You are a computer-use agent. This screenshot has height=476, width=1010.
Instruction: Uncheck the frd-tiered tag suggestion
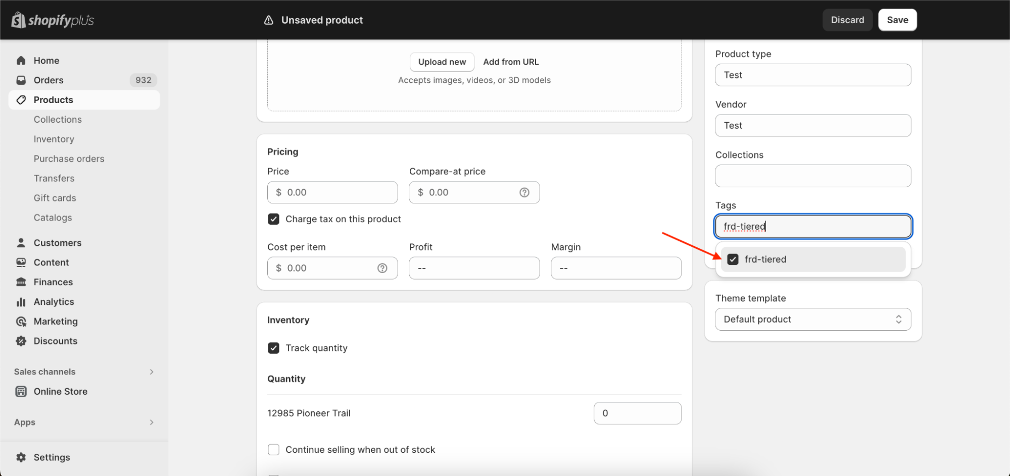pos(733,259)
